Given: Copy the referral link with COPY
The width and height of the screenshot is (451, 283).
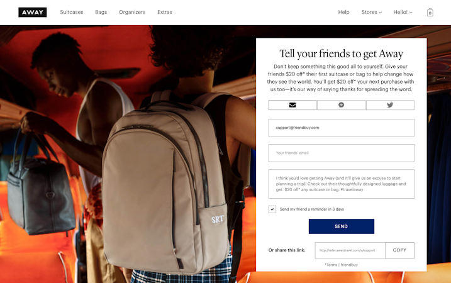Looking at the screenshot, I should [399, 250].
